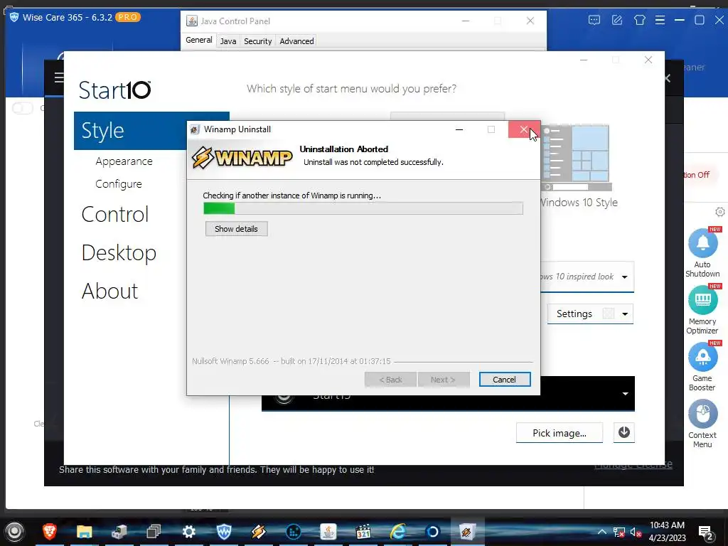728x546 pixels.
Task: Open File Explorer from the taskbar
Action: 84,531
